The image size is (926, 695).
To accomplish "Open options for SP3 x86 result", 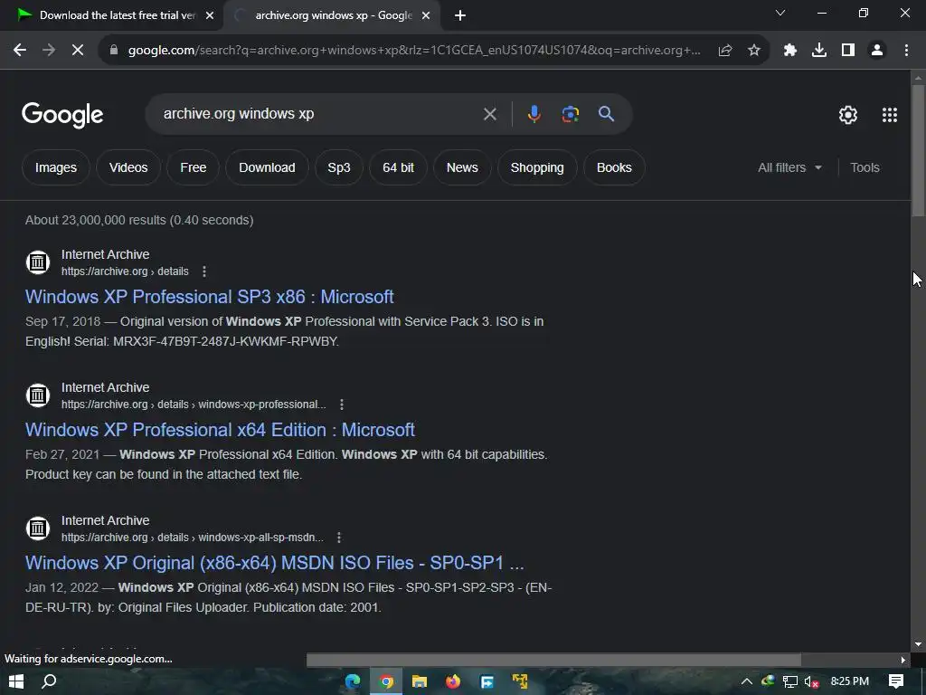I will coord(204,271).
